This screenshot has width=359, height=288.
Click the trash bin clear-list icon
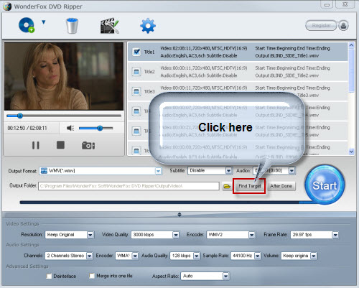click(x=72, y=26)
